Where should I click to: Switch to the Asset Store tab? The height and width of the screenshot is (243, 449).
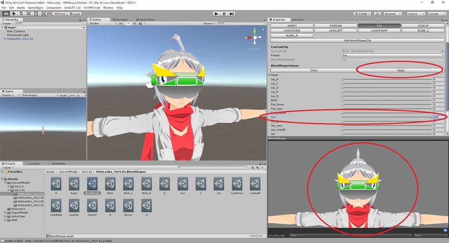click(x=146, y=20)
